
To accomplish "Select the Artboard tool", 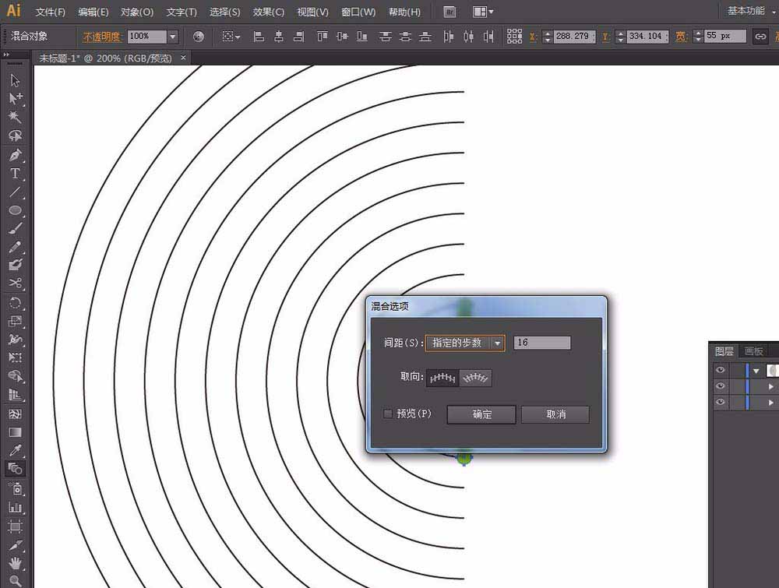I will [15, 526].
